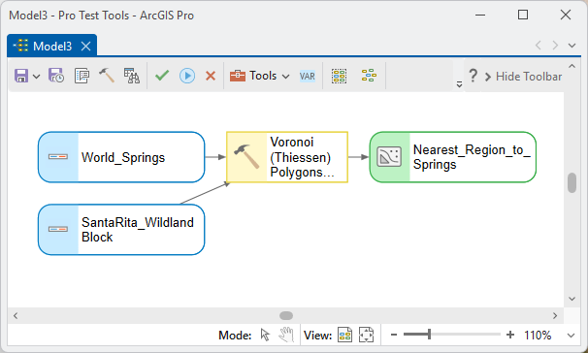This screenshot has height=353, width=588.
Task: Save the model using the Save icon
Action: [x=21, y=76]
